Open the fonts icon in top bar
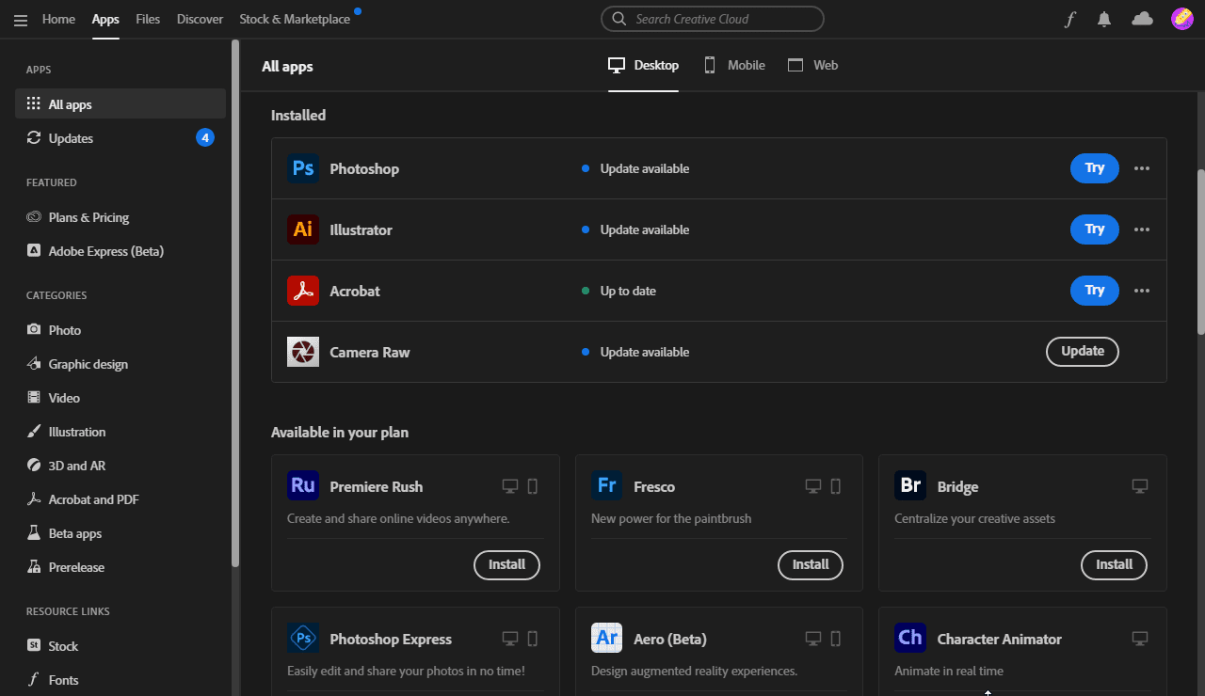Screen dimensions: 1205x696 [1069, 20]
